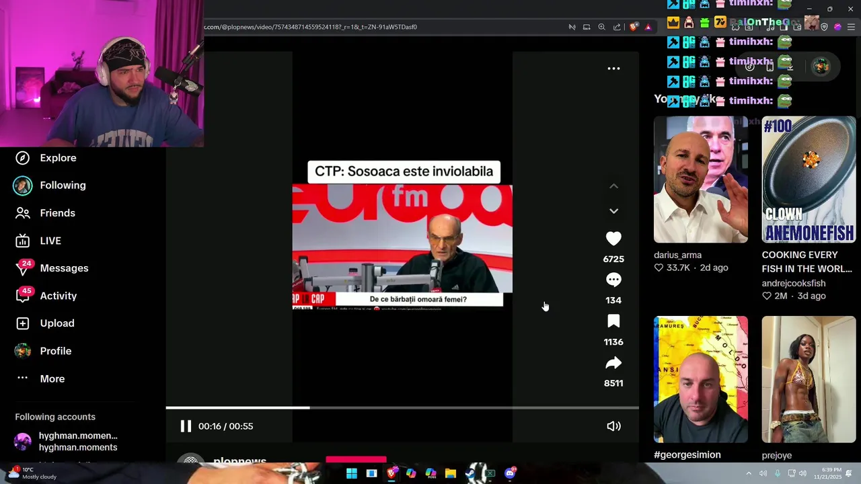
Task: Open Discord from the taskbar
Action: point(510,473)
